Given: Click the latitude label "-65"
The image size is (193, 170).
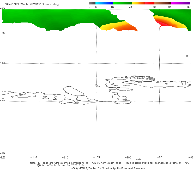Looking at the screenshot, I should coord(2,33).
